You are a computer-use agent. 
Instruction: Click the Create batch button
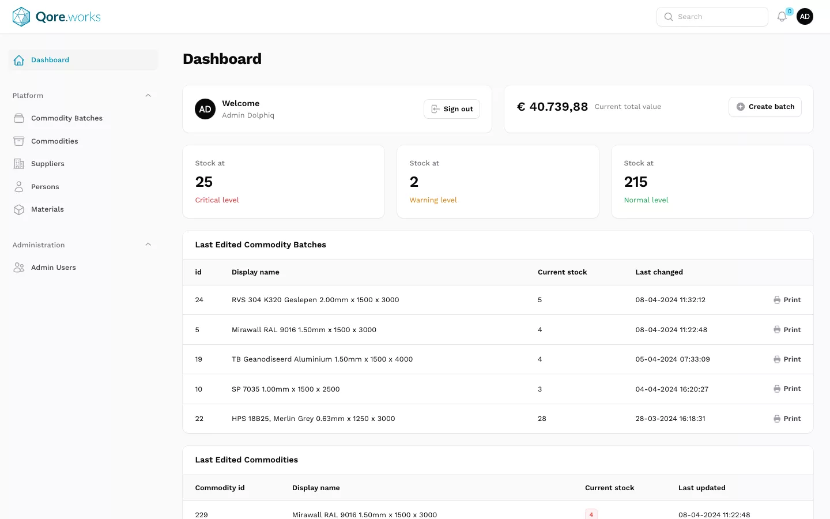765,107
